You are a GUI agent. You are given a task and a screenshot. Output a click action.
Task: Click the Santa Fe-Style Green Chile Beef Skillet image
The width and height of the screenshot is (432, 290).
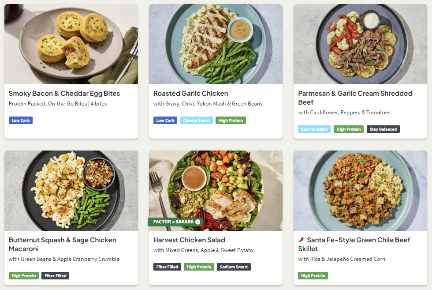tap(360, 191)
